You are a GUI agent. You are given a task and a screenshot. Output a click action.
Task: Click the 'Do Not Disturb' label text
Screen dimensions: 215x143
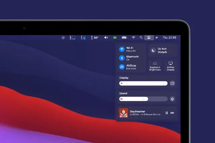pyautogui.click(x=162, y=51)
